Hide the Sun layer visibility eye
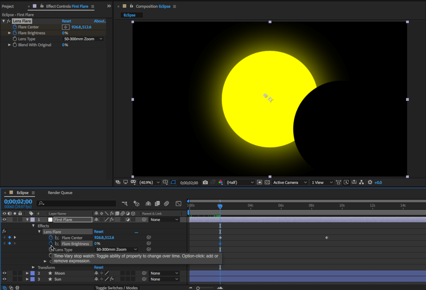Screen dimensions: 426x290 tap(5, 279)
